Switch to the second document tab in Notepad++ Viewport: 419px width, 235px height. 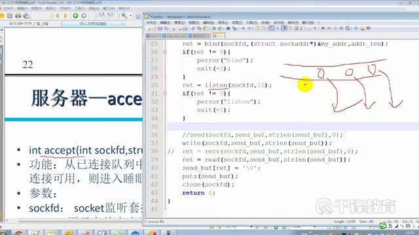(174, 36)
